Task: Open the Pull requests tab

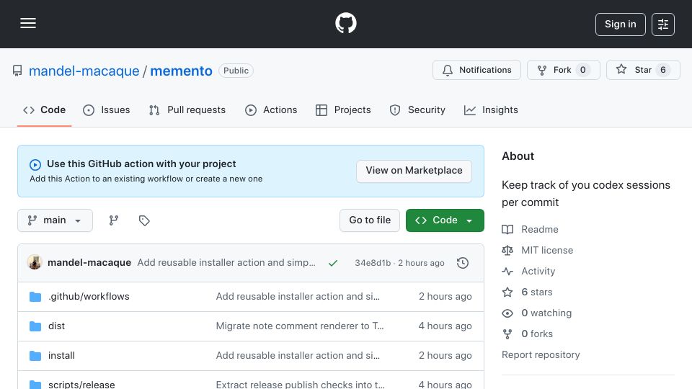Action: pyautogui.click(x=187, y=109)
